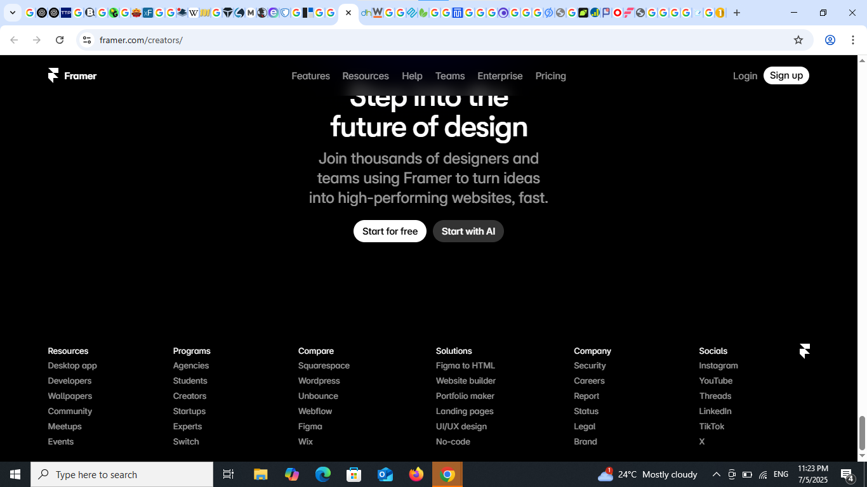The image size is (867, 487).
Task: Open the Creators footer link
Action: coord(190,396)
